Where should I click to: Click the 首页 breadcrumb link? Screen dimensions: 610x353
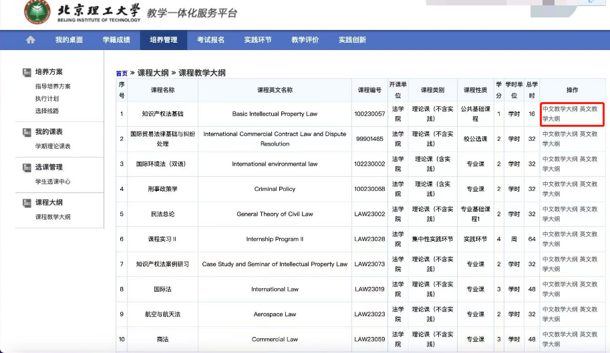(x=122, y=73)
